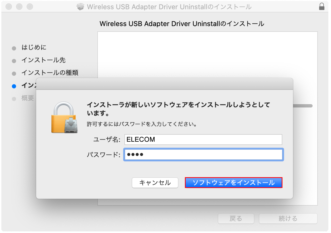Click the package icon beside window title
The height and width of the screenshot is (233, 331).
[x=80, y=7]
